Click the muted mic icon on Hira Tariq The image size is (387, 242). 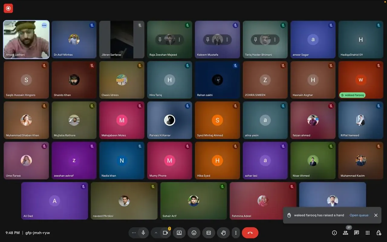[187, 66]
